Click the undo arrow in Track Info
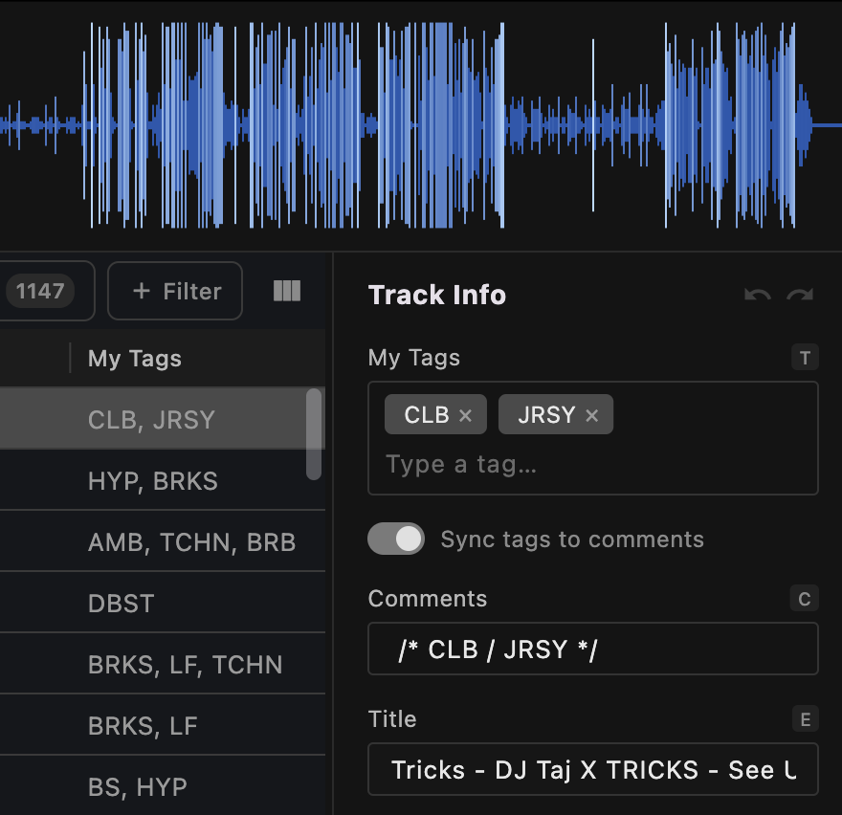This screenshot has height=815, width=842. [x=757, y=295]
